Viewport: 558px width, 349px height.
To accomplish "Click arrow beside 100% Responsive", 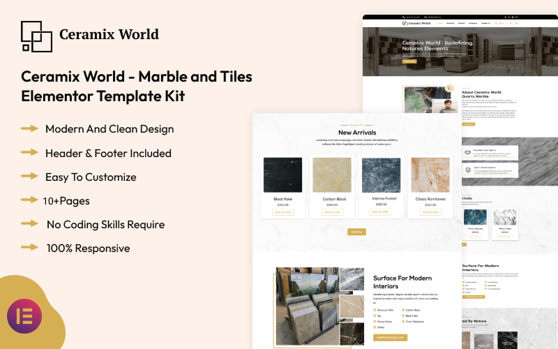I will 29,248.
